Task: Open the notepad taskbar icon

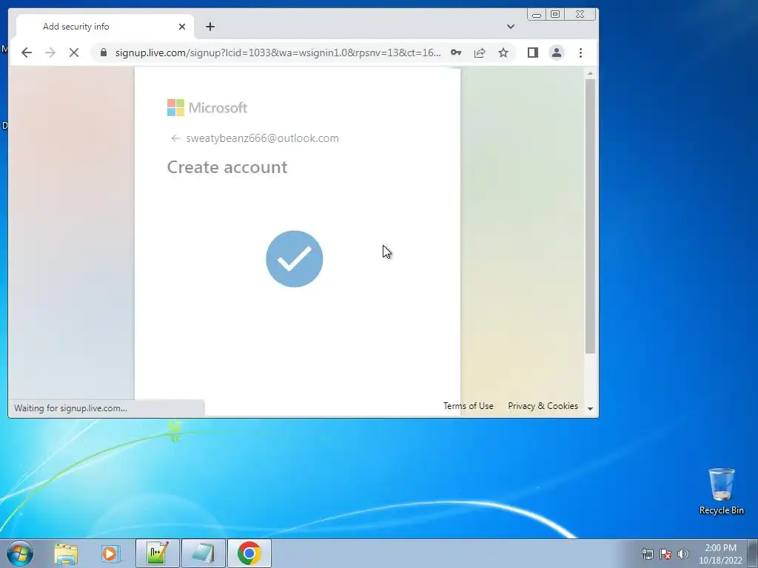Action: (204, 553)
